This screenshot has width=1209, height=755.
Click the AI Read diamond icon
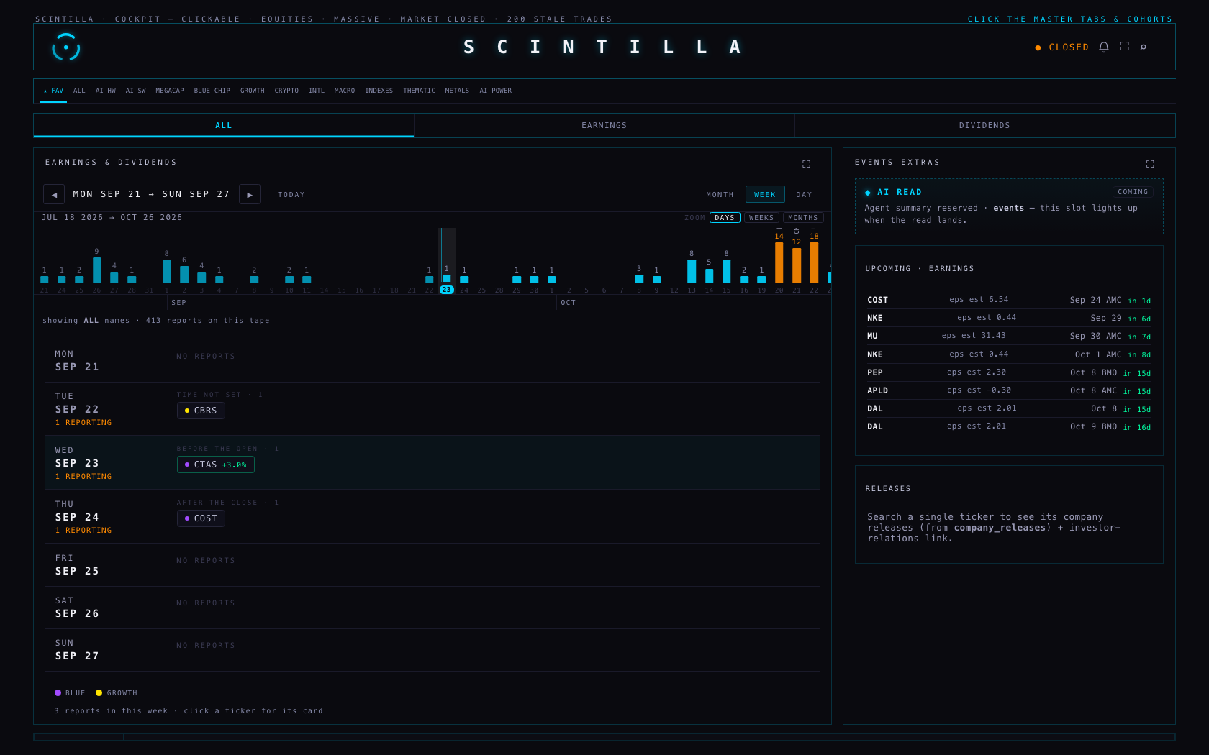coord(868,192)
